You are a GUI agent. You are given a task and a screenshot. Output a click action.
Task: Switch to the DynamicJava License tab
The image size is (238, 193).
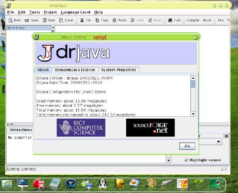point(75,70)
